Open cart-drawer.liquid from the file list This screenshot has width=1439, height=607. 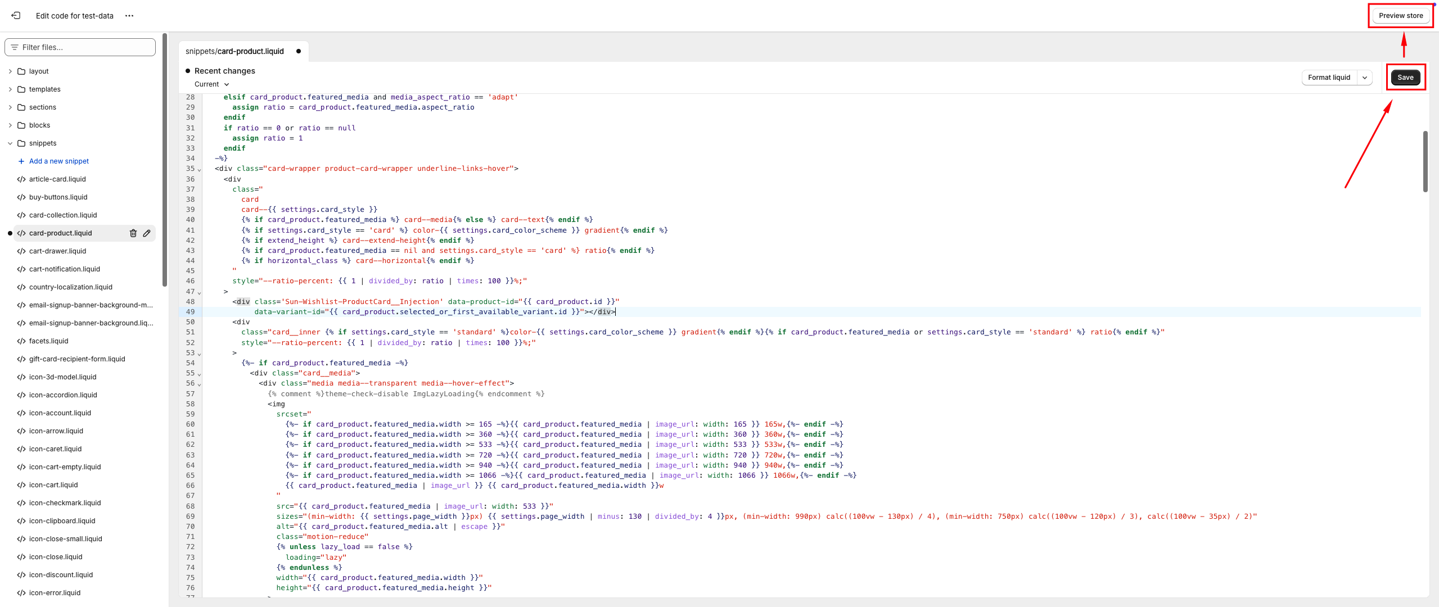[57, 251]
